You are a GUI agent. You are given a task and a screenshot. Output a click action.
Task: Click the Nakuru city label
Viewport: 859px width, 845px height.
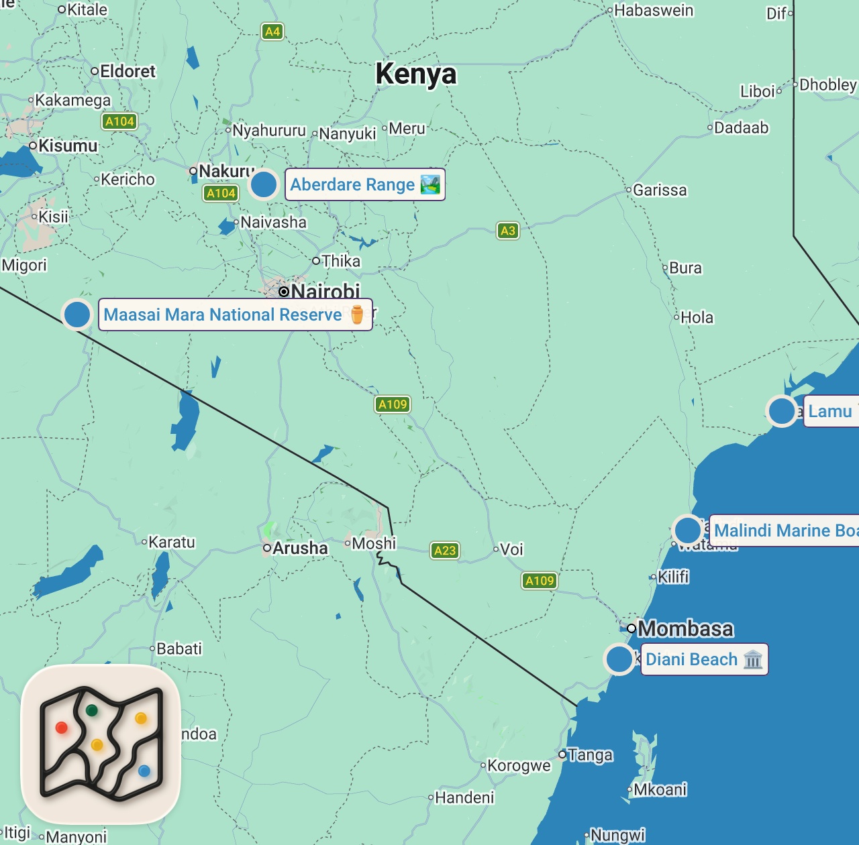click(227, 171)
